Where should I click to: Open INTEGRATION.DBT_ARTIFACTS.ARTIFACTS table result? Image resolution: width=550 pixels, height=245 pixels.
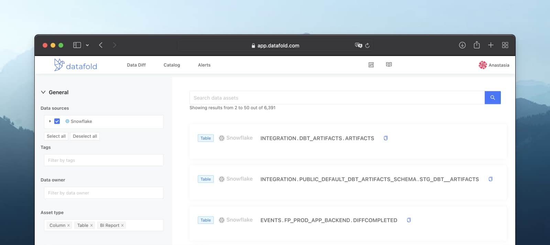[317, 138]
